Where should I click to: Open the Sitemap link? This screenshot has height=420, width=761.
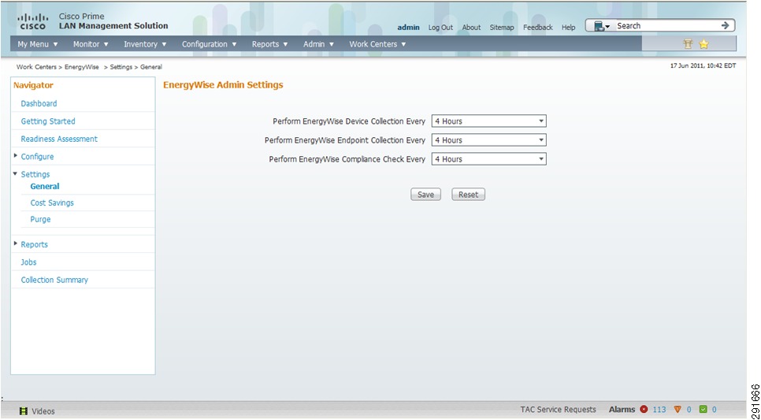click(501, 28)
